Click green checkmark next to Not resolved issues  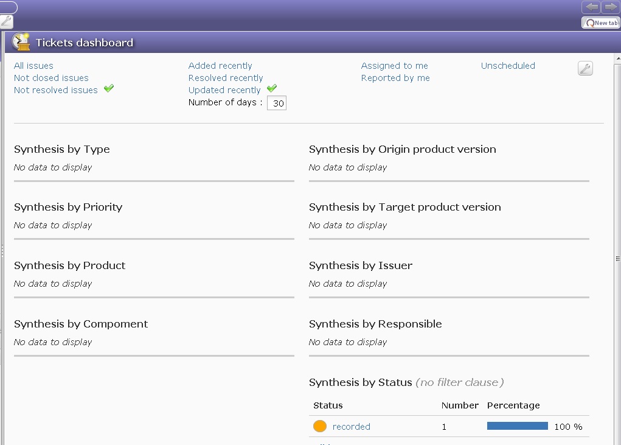[x=109, y=89]
